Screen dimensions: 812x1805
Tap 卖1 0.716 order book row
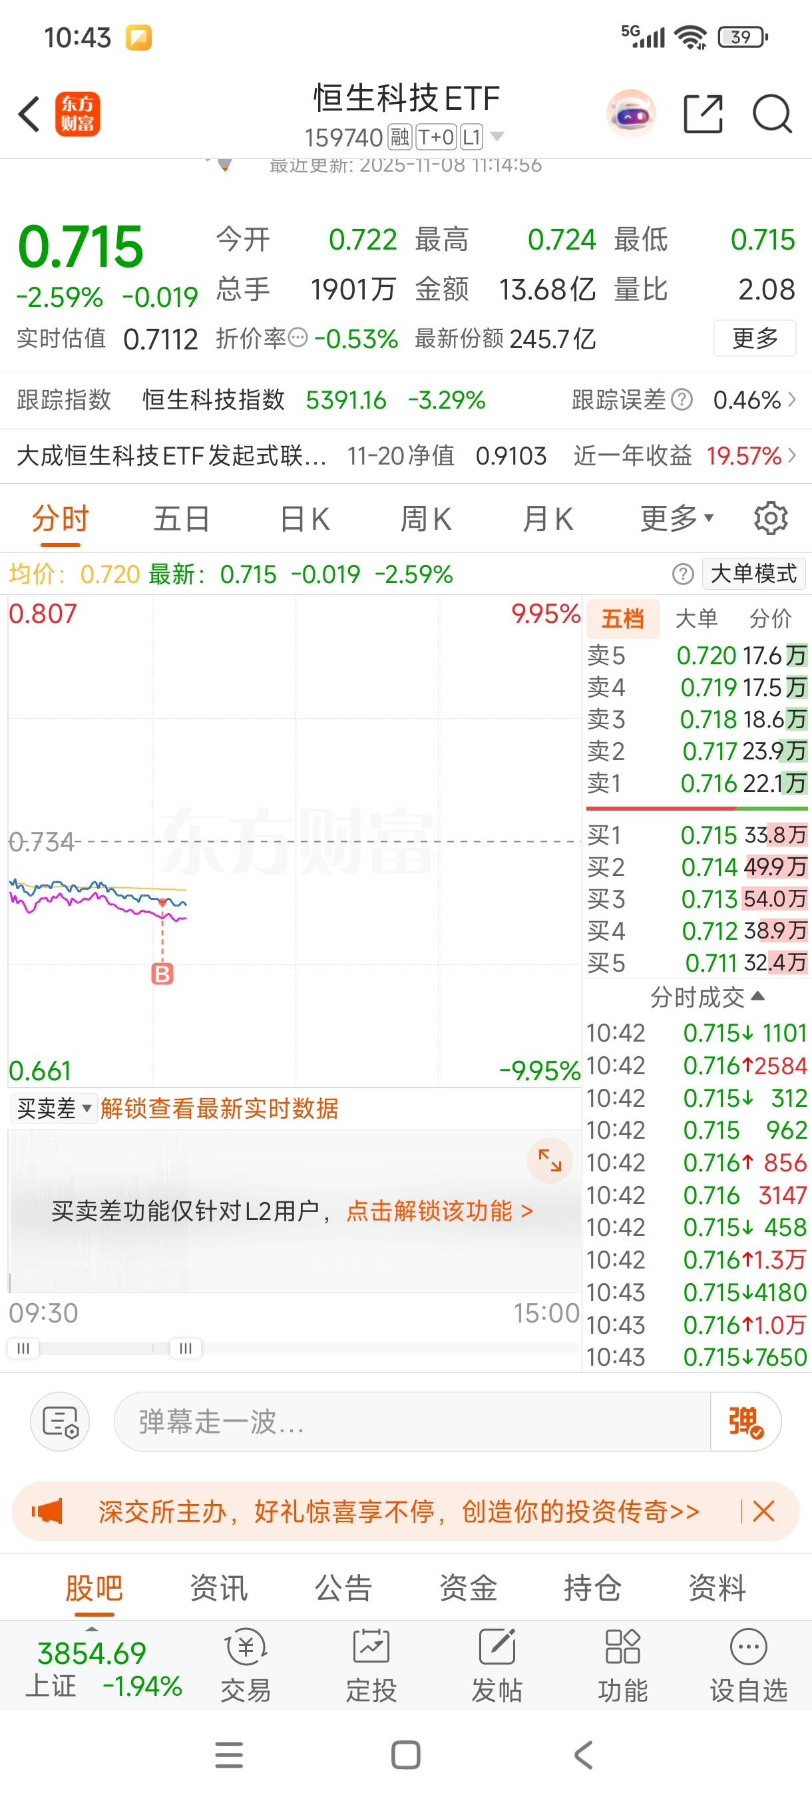point(697,783)
